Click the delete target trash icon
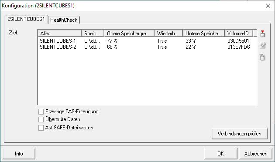 point(262,57)
